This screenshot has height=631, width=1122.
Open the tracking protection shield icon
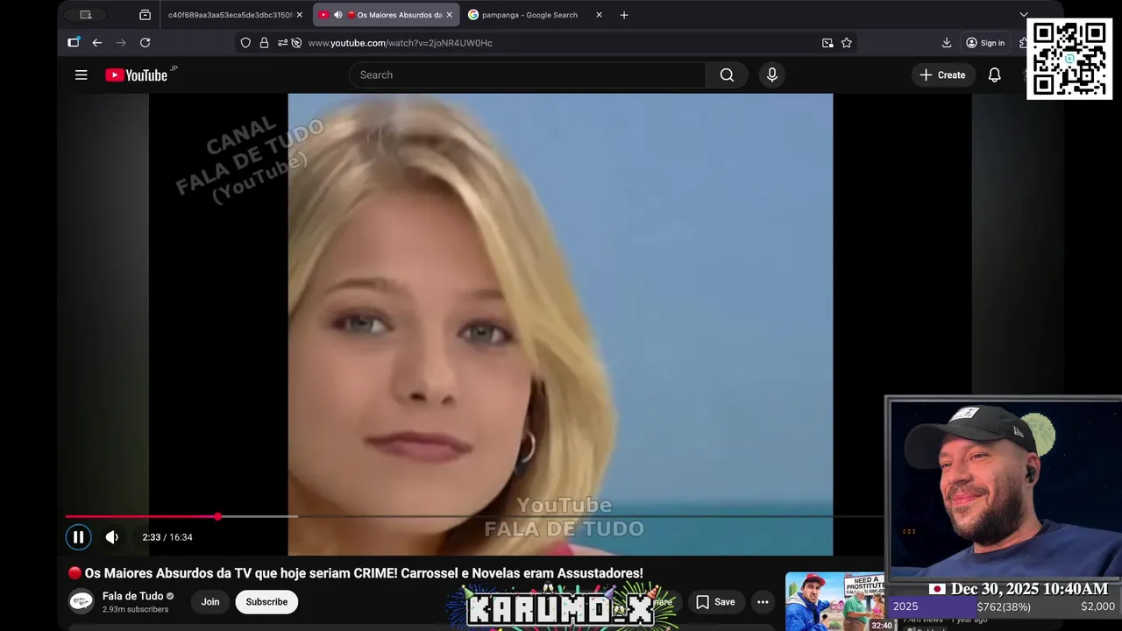point(245,43)
